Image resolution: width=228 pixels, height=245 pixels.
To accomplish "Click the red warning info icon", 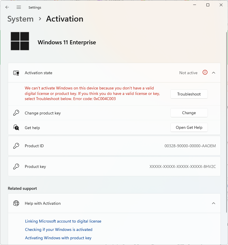I will pos(205,72).
